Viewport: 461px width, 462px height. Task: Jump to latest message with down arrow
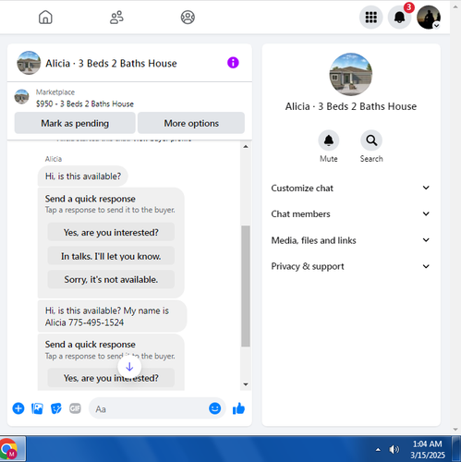pyautogui.click(x=129, y=367)
